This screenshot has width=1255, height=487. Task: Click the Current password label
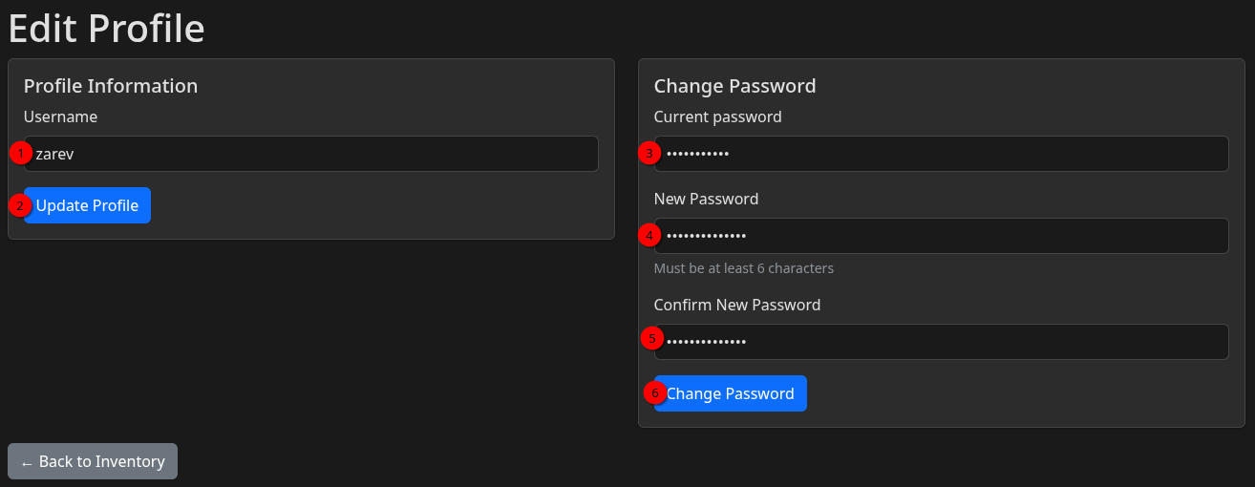pos(717,116)
